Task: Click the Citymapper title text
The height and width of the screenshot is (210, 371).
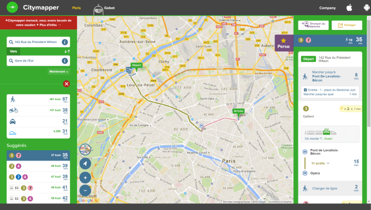Action: tap(41, 8)
